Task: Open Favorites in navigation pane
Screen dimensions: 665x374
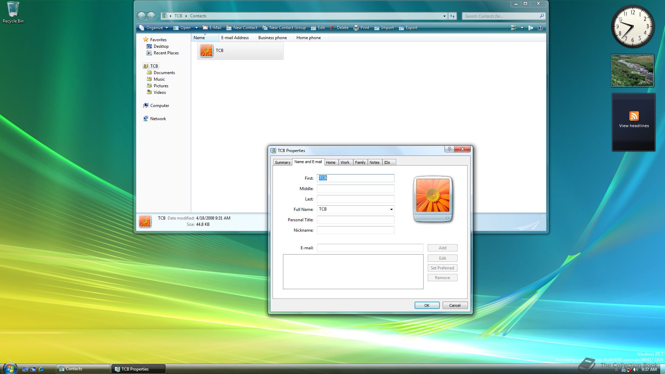Action: pos(155,39)
